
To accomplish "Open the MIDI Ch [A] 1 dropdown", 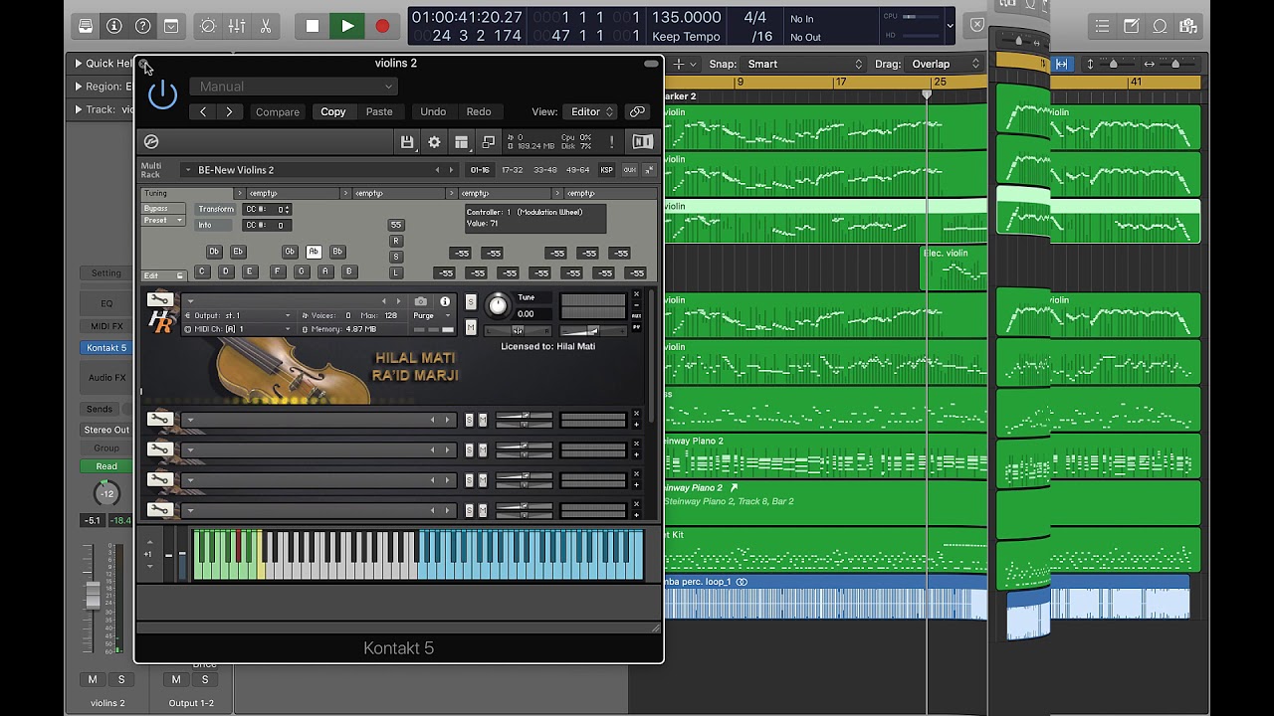I will click(x=238, y=329).
